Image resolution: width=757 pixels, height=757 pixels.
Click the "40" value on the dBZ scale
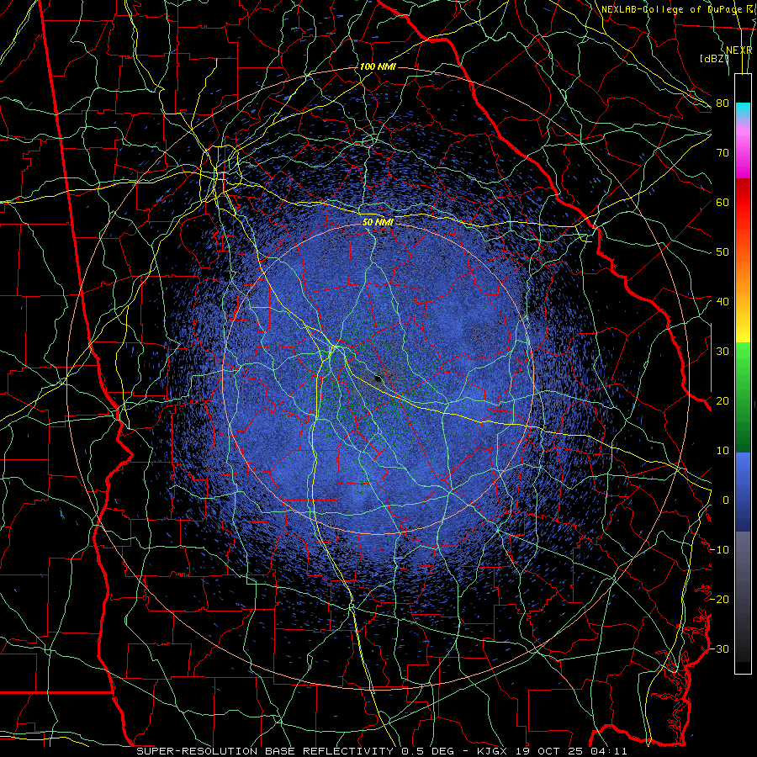coord(723,302)
